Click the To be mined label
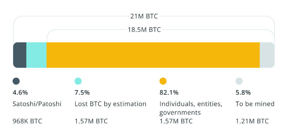This screenshot has height=138, width=284. point(255,104)
